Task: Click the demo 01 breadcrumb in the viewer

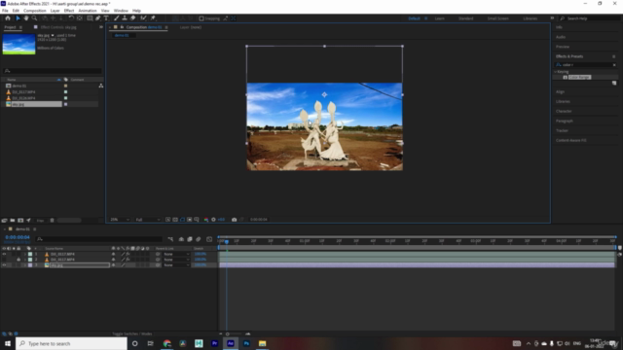Action: pyautogui.click(x=122, y=35)
